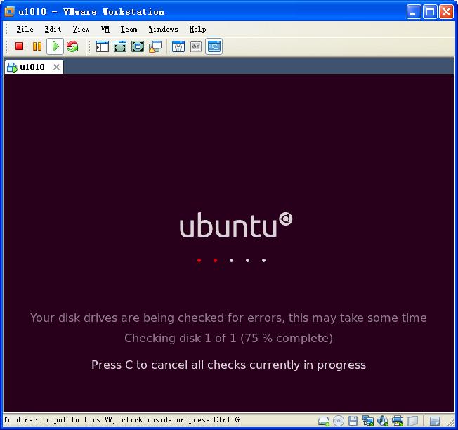458x430 pixels.
Task: Click the appliance view toolbar icon
Action: tap(196, 46)
